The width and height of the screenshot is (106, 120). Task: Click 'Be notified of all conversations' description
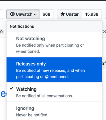pos(45,96)
